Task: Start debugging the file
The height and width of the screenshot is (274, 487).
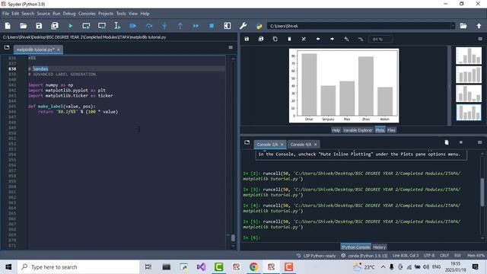Action: pos(133,26)
